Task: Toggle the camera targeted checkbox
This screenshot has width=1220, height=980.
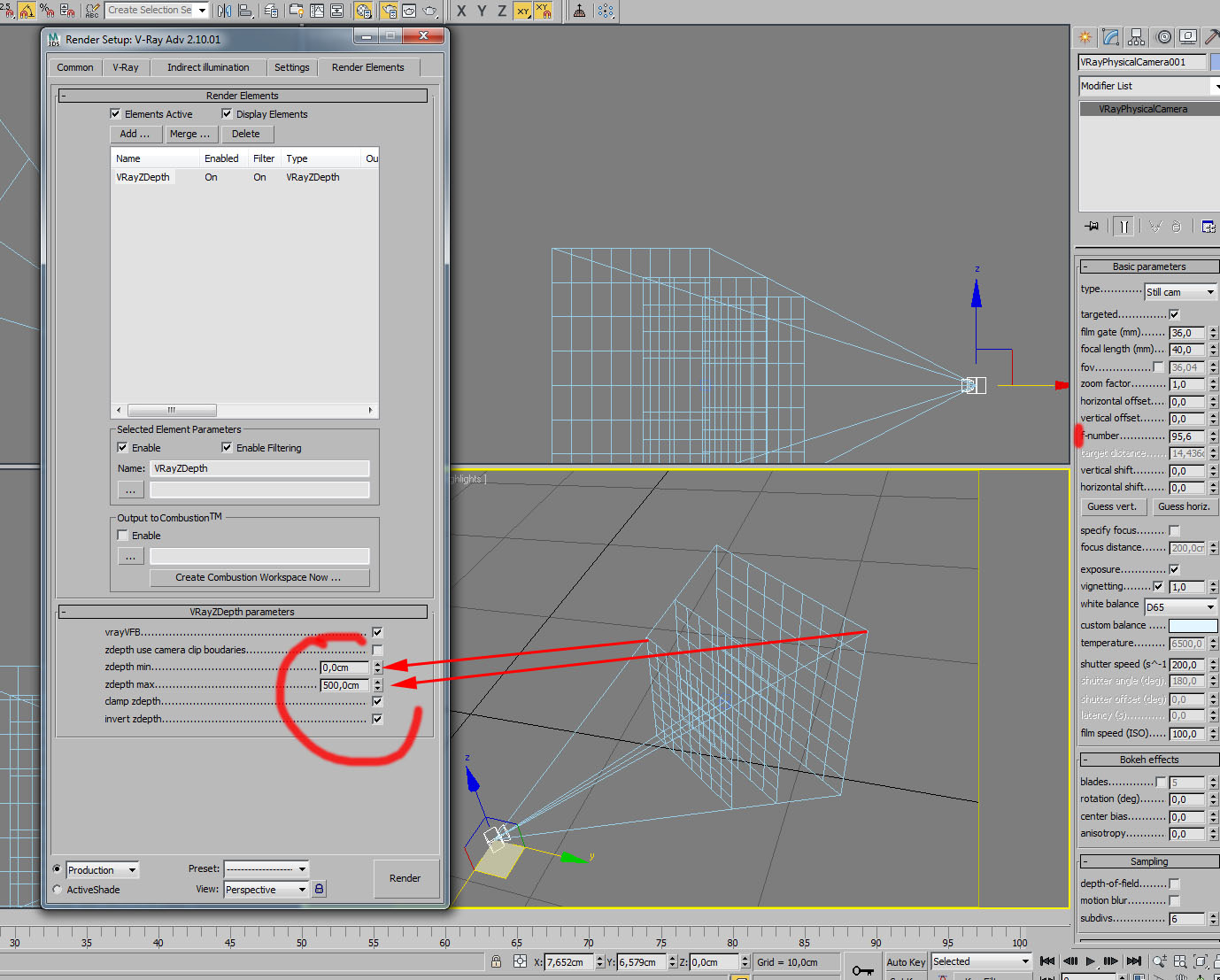Action: point(1174,314)
